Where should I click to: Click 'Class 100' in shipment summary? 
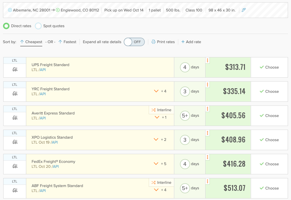[x=194, y=10]
